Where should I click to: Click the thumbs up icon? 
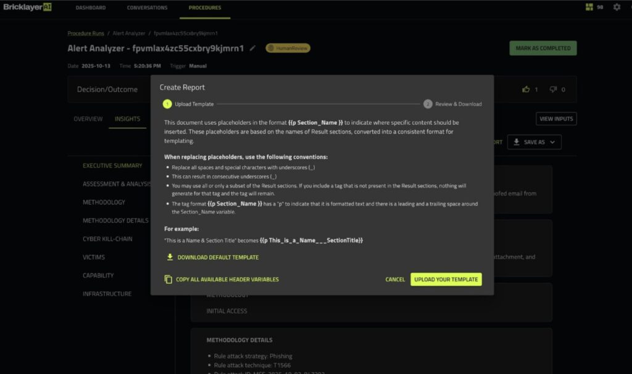pos(526,89)
